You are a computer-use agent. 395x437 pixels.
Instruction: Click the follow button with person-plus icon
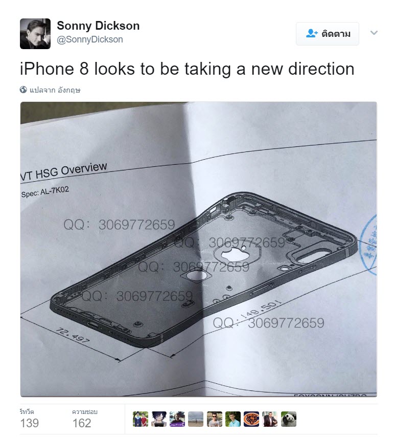click(x=328, y=34)
